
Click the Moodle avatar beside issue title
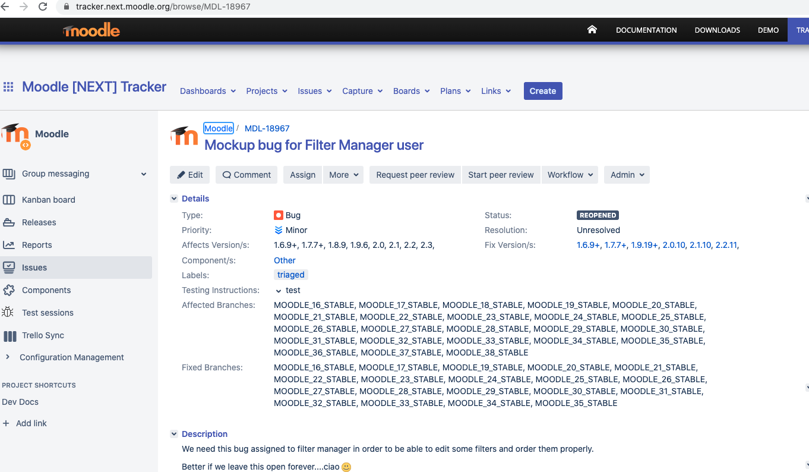[184, 136]
